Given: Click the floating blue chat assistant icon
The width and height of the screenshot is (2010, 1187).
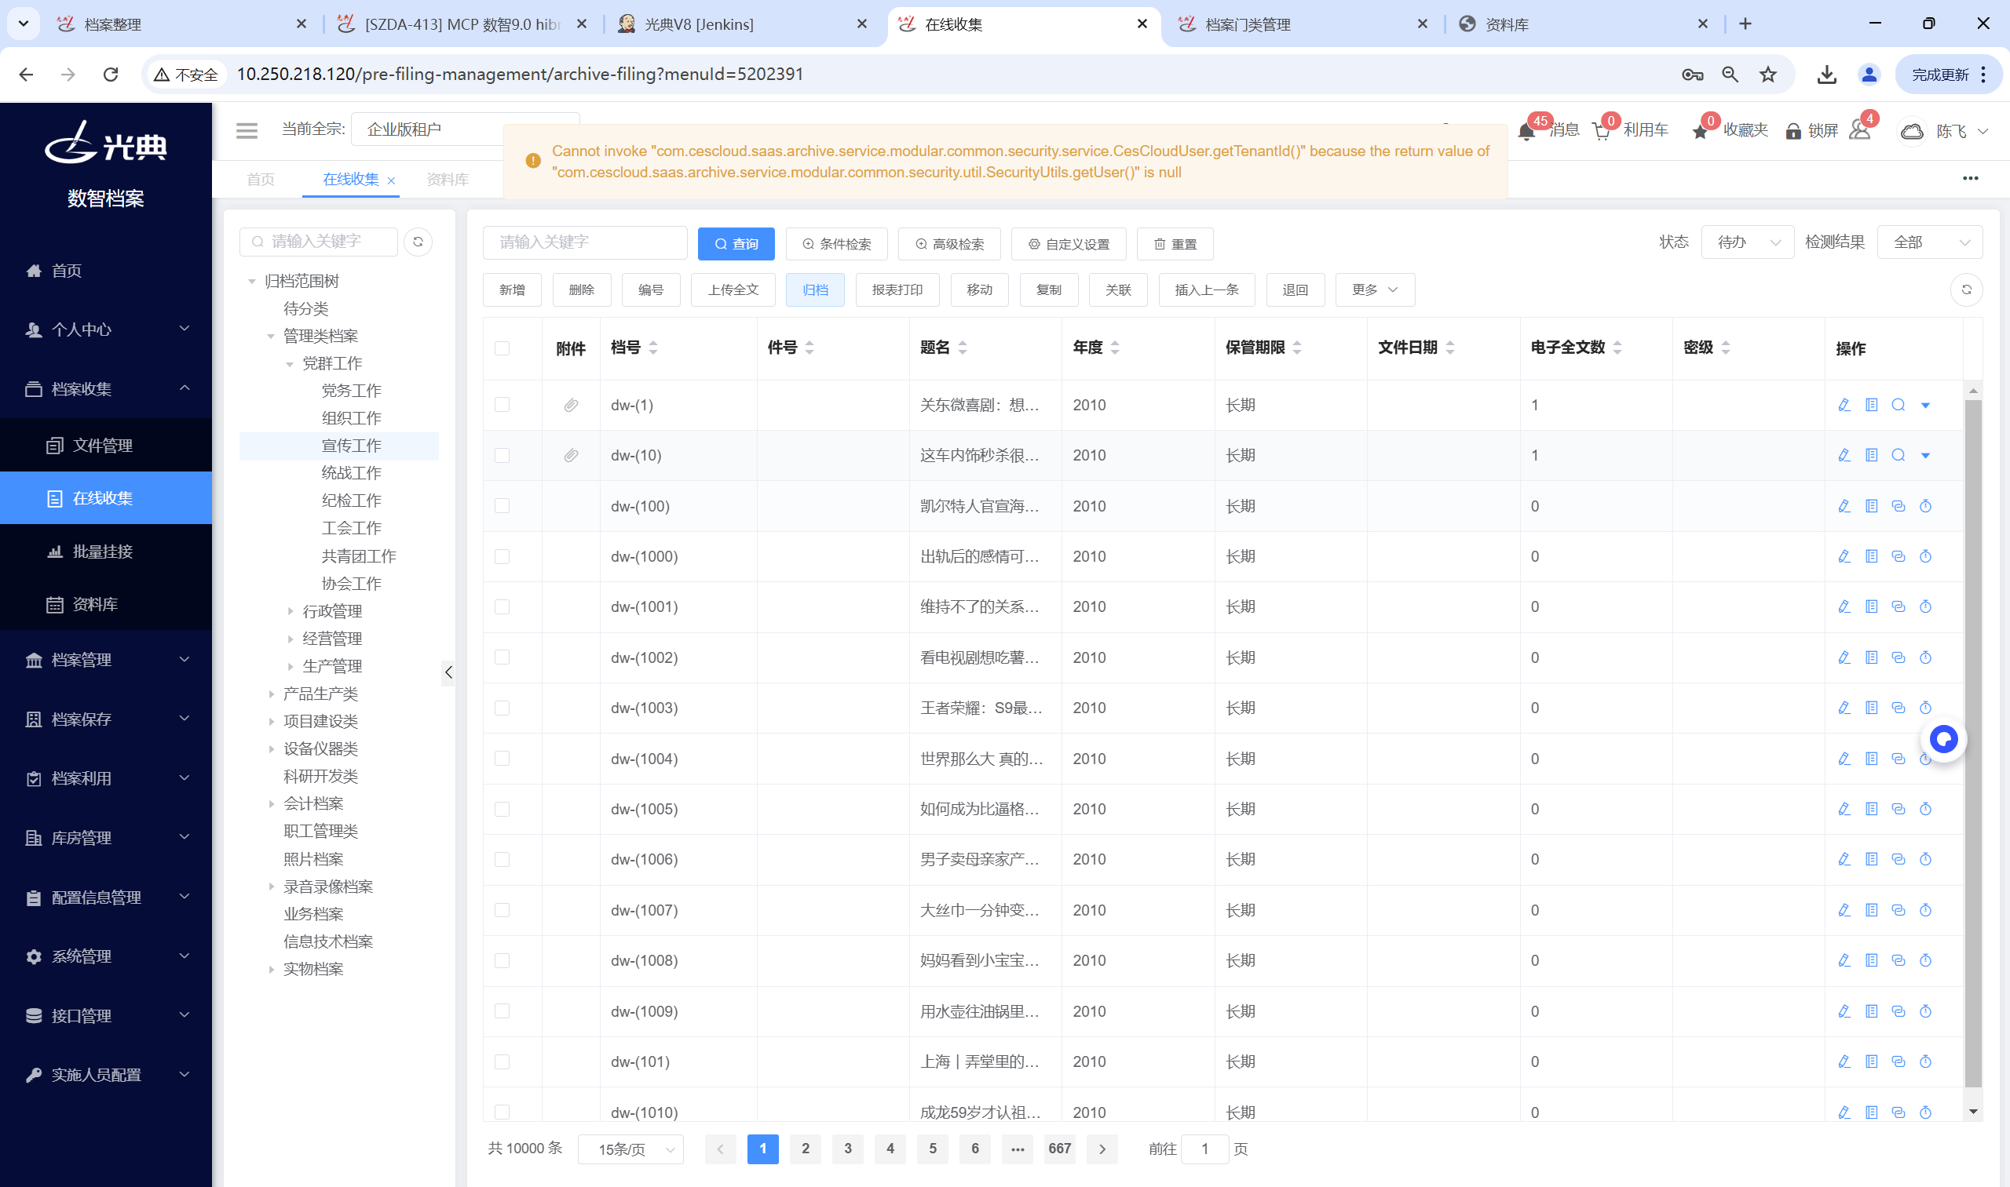Looking at the screenshot, I should 1942,739.
